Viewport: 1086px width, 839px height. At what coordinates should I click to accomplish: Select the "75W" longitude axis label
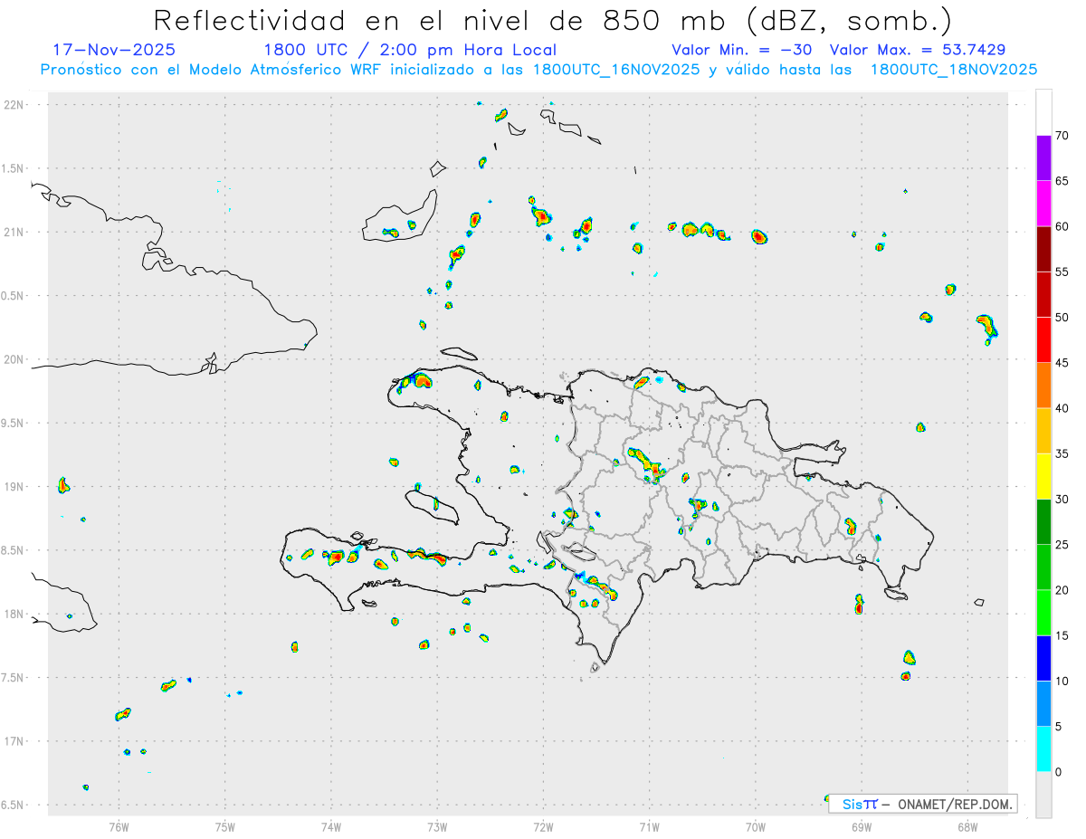pyautogui.click(x=225, y=826)
